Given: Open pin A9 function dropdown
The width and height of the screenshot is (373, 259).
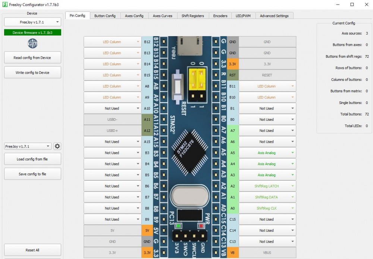Looking at the screenshot, I should click(113, 97).
